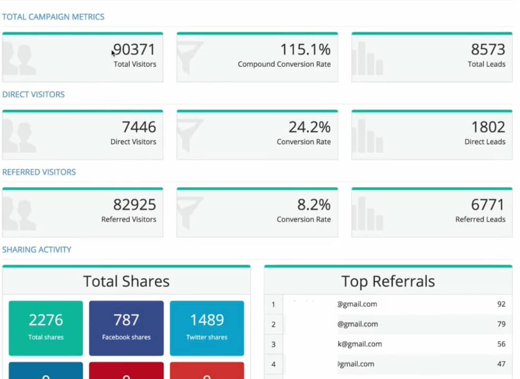Click the 7446 direct visitors value

click(x=139, y=127)
